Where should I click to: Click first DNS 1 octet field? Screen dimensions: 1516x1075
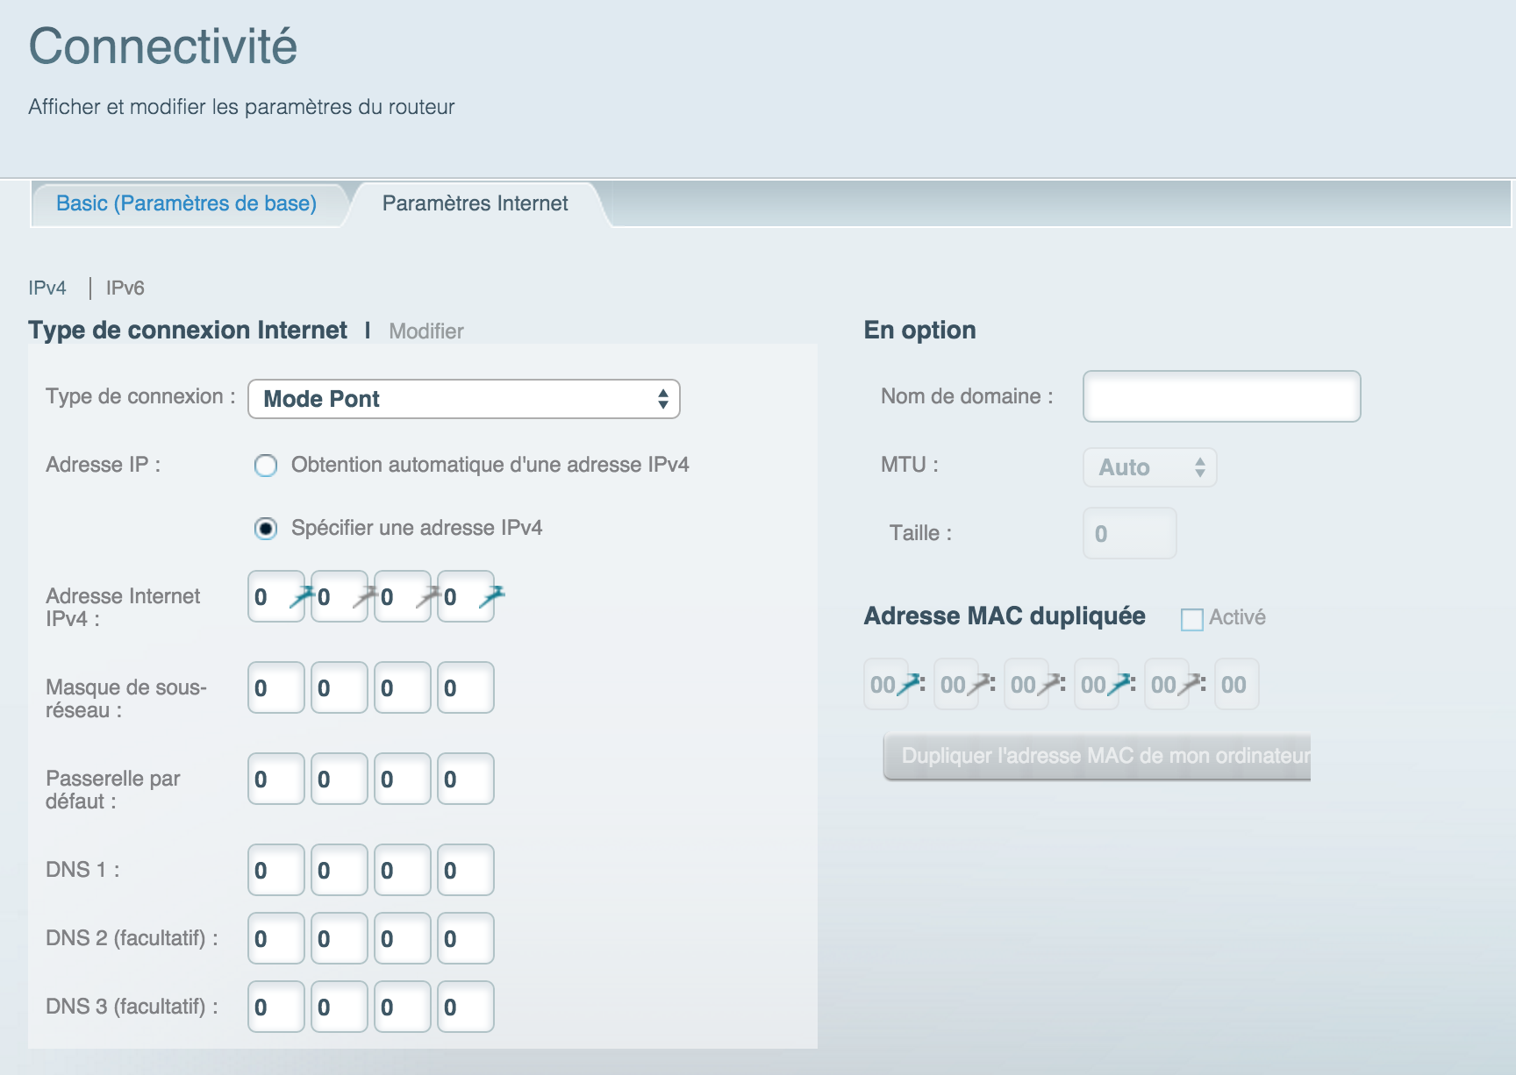[276, 871]
